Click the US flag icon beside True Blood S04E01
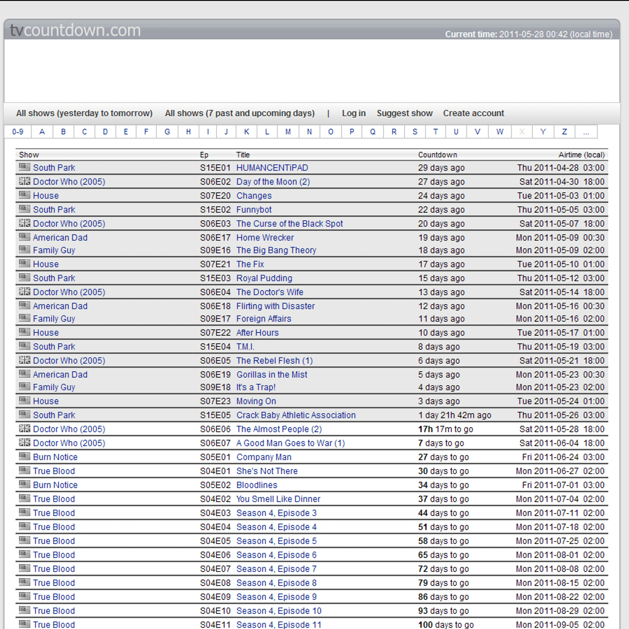Screen dimensions: 629x629 (24, 470)
